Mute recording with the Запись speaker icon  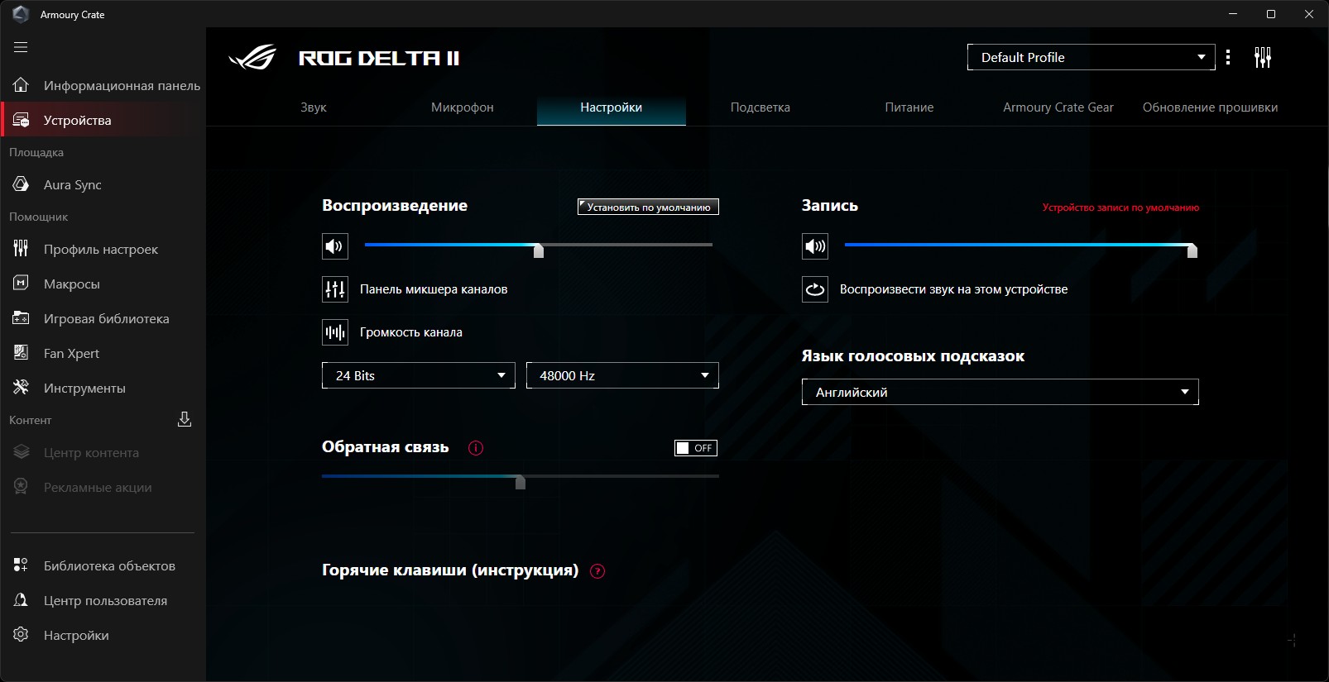click(x=815, y=246)
